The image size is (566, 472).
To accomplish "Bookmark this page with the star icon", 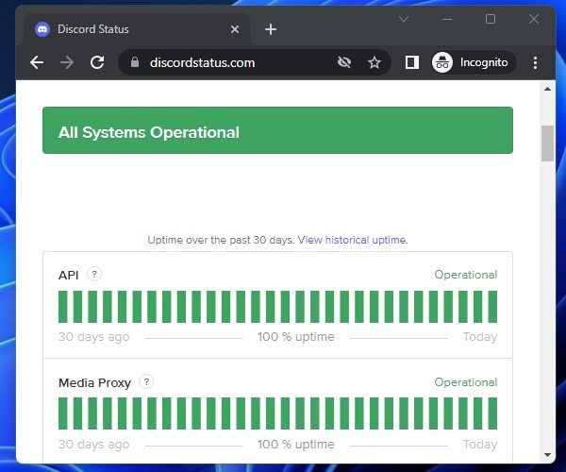I will pyautogui.click(x=375, y=62).
